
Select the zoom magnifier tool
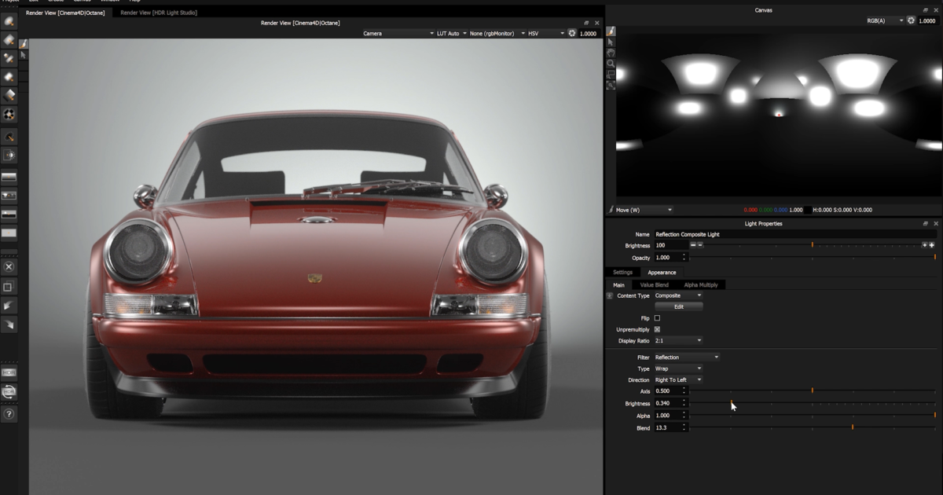611,64
